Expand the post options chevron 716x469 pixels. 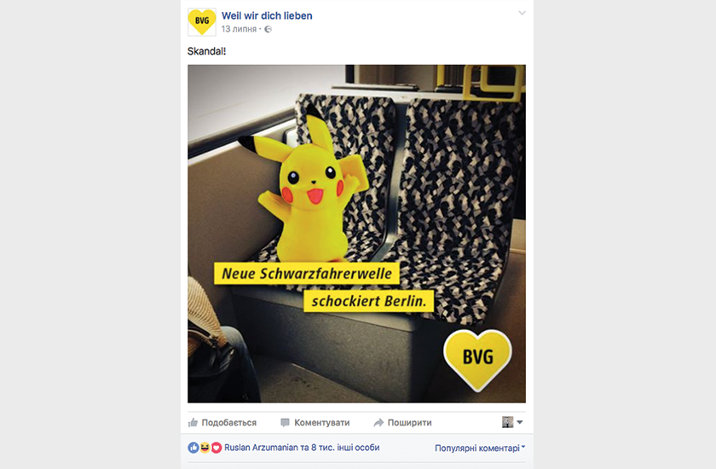(522, 14)
